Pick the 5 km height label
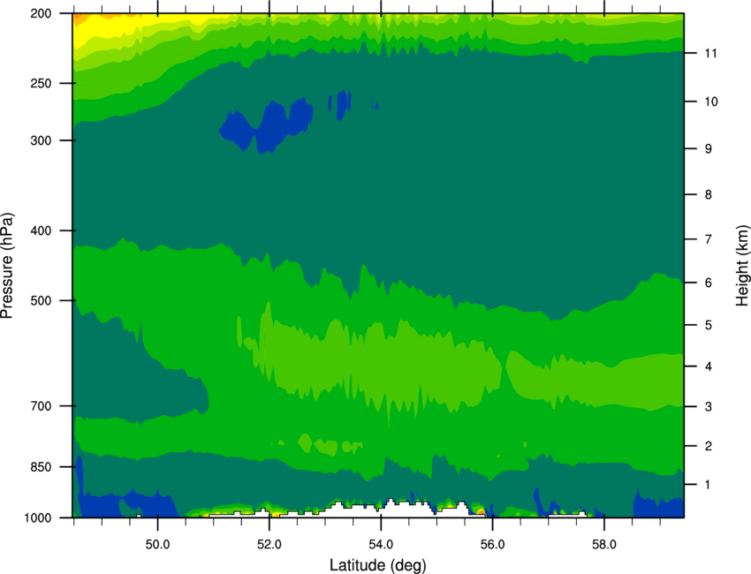Viewport: 751px width, 574px height. 709,325
